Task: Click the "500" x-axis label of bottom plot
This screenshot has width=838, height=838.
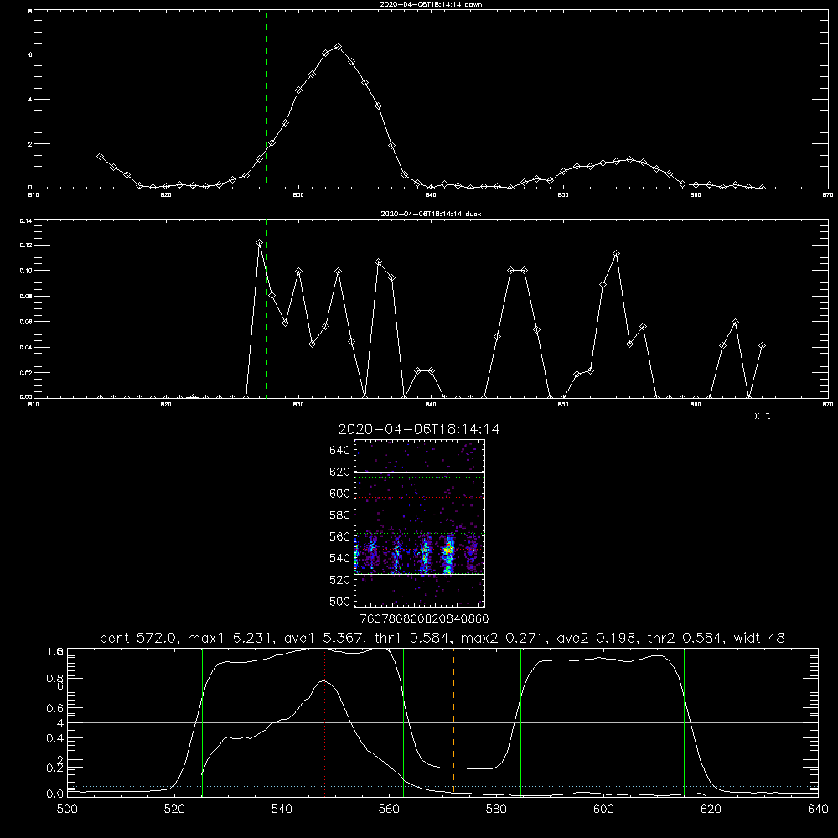Action: (67, 810)
